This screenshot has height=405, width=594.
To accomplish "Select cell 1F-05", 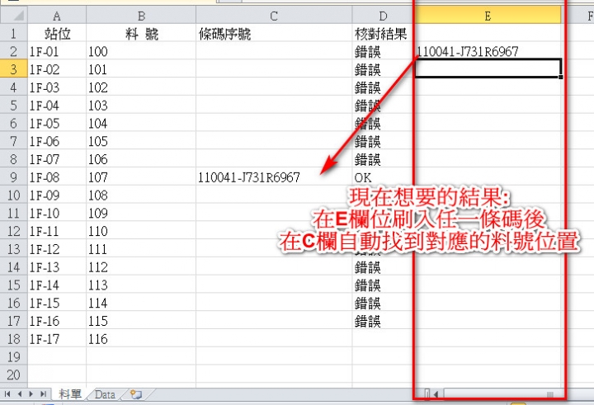I will (x=57, y=123).
